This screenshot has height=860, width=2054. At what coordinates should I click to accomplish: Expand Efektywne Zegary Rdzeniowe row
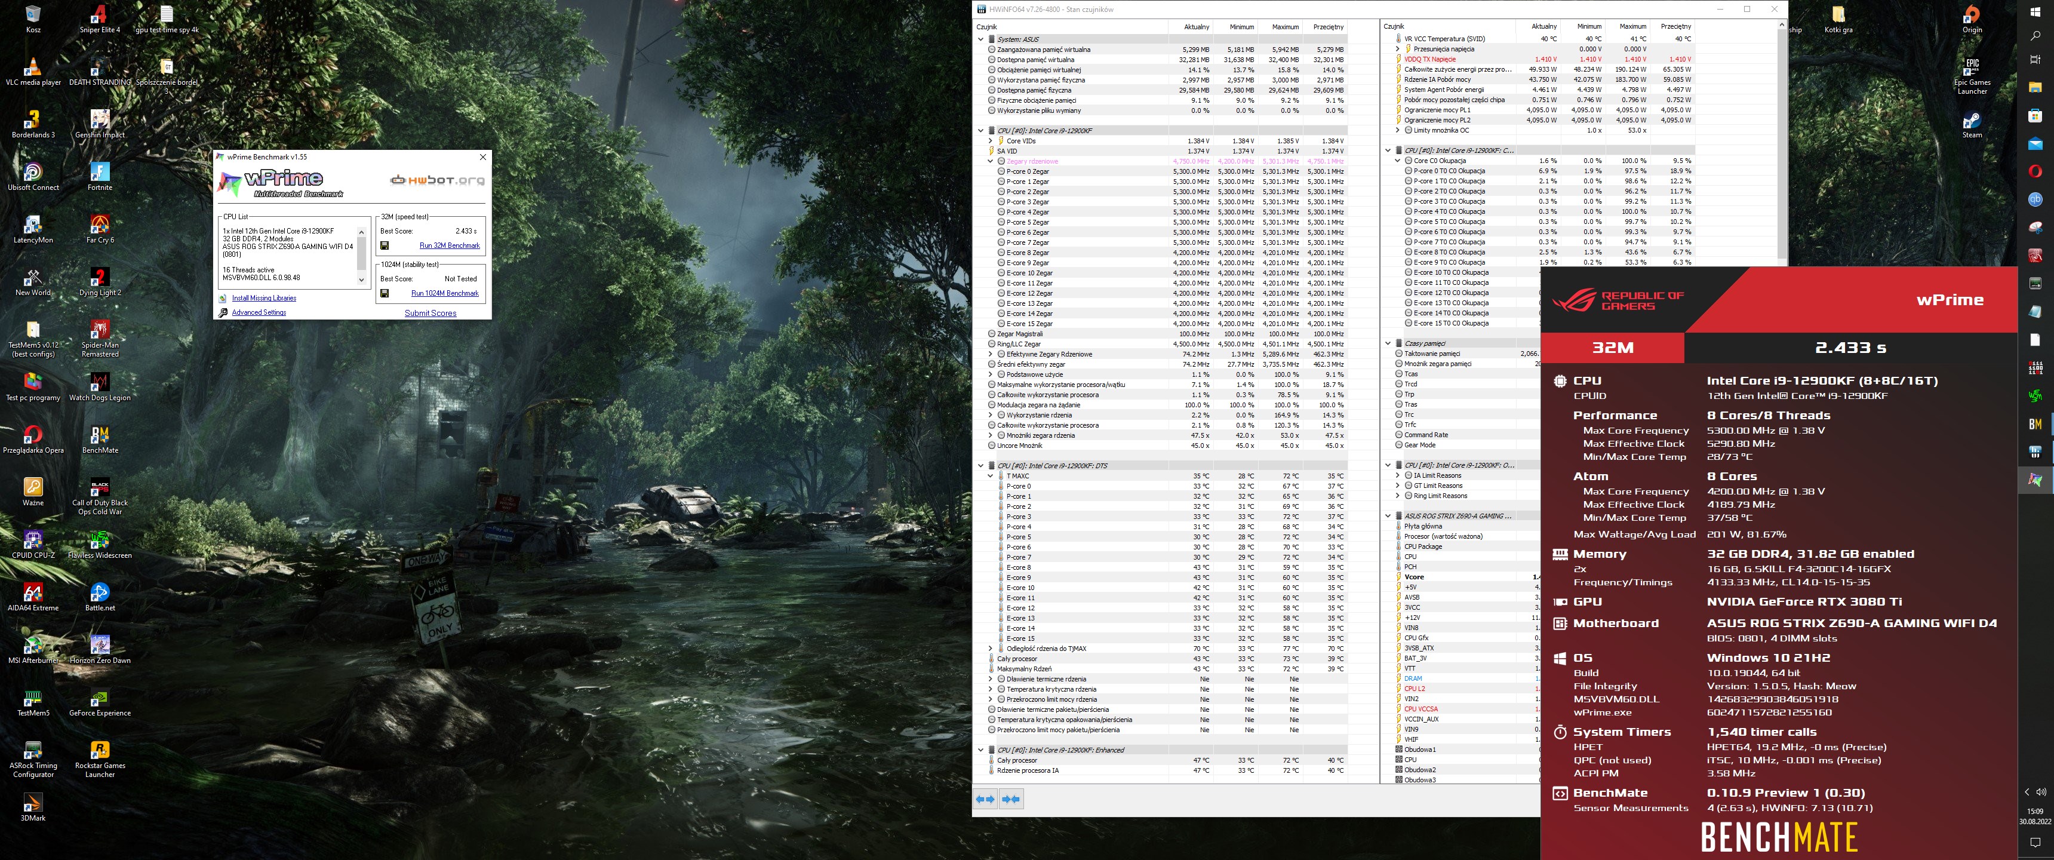click(x=991, y=354)
